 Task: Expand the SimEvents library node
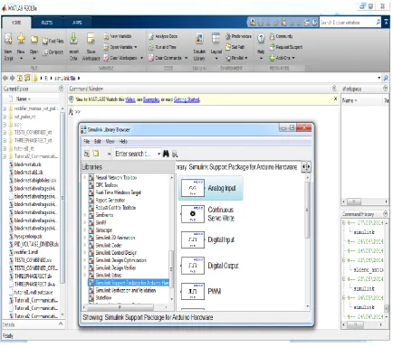85,215
